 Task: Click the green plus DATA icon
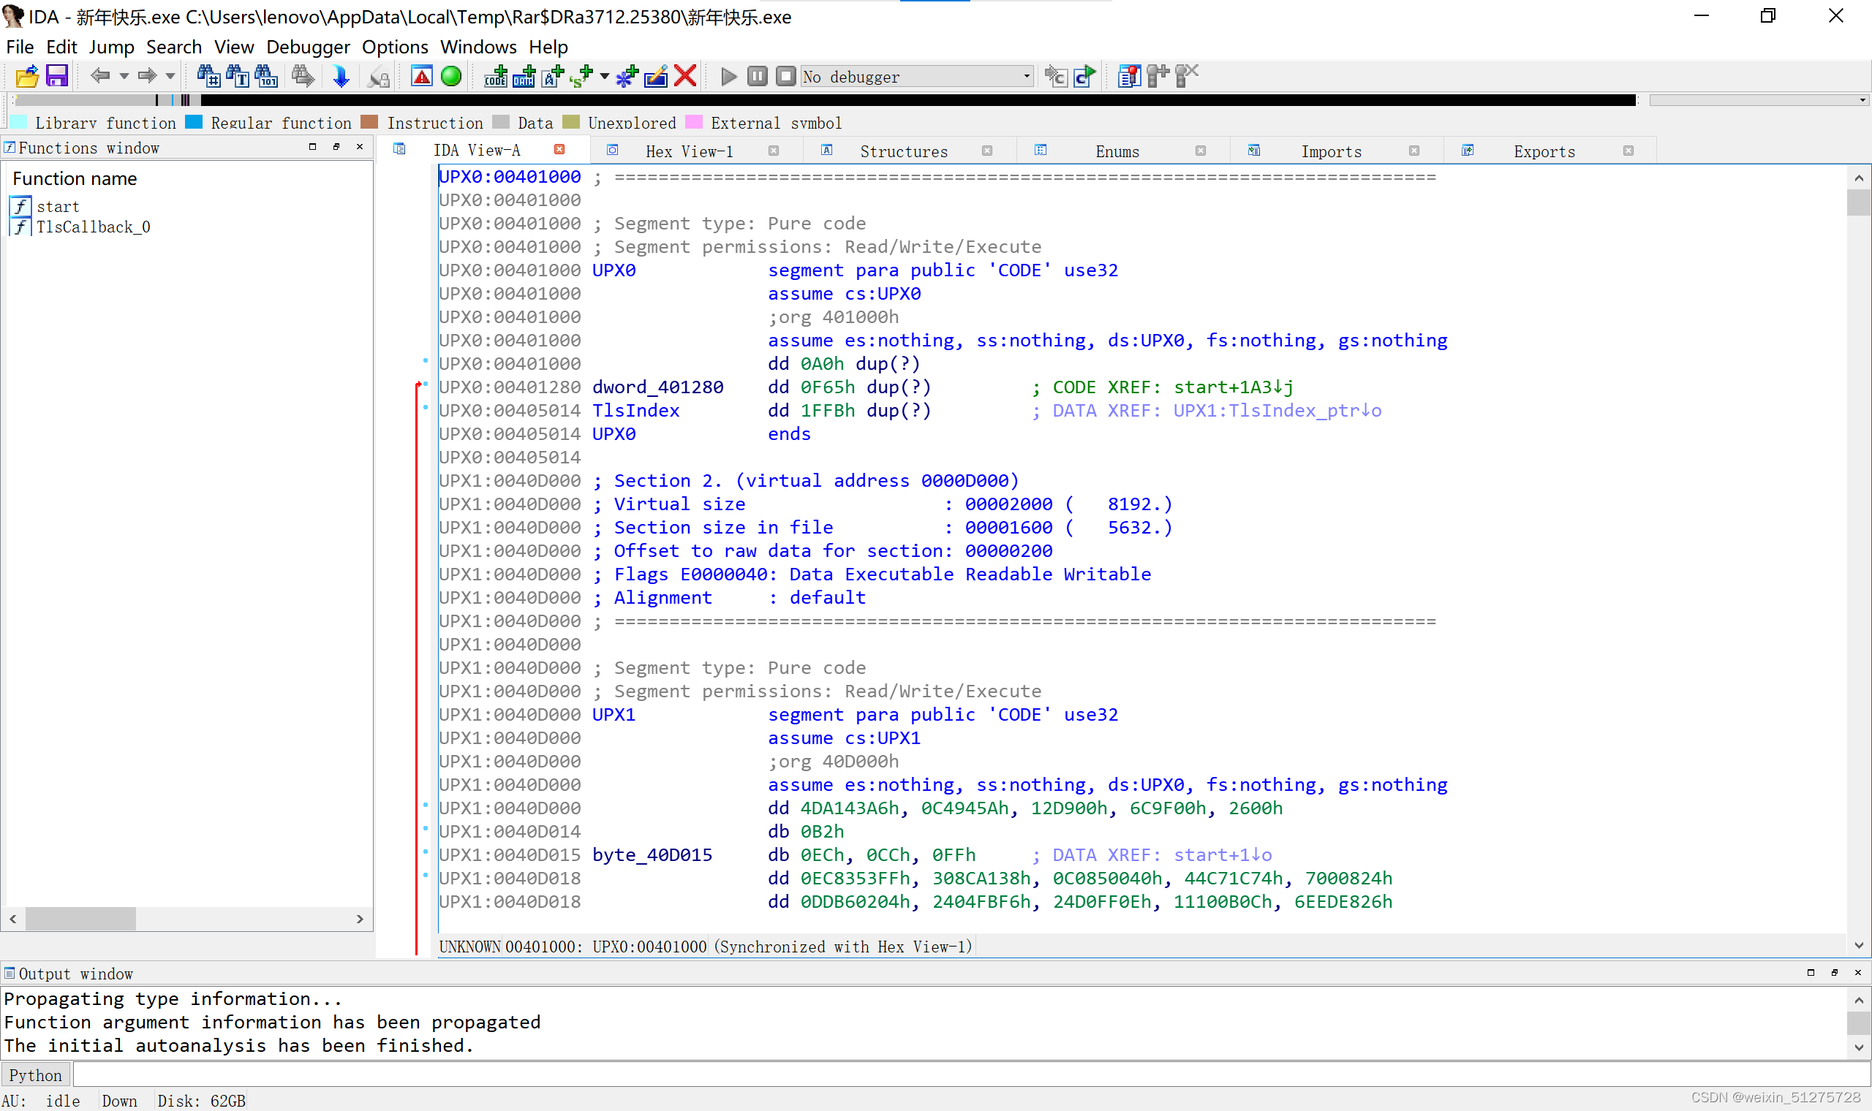click(524, 76)
